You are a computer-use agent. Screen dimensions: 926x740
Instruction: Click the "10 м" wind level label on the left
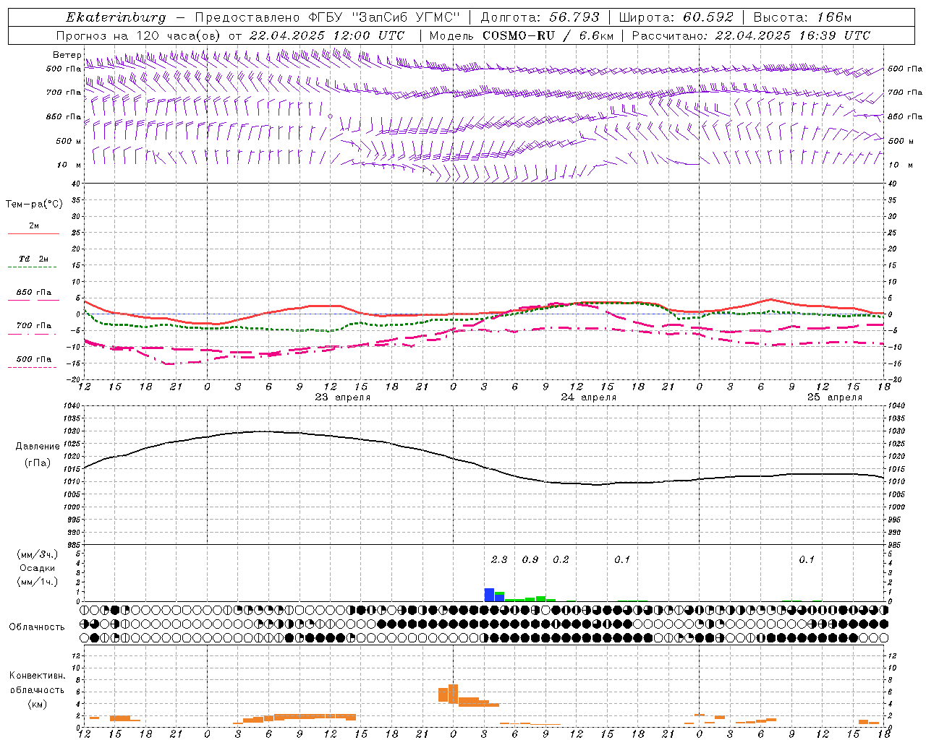(x=69, y=165)
